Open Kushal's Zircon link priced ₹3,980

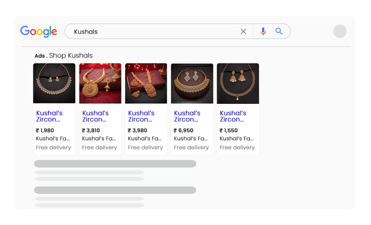[x=141, y=116]
